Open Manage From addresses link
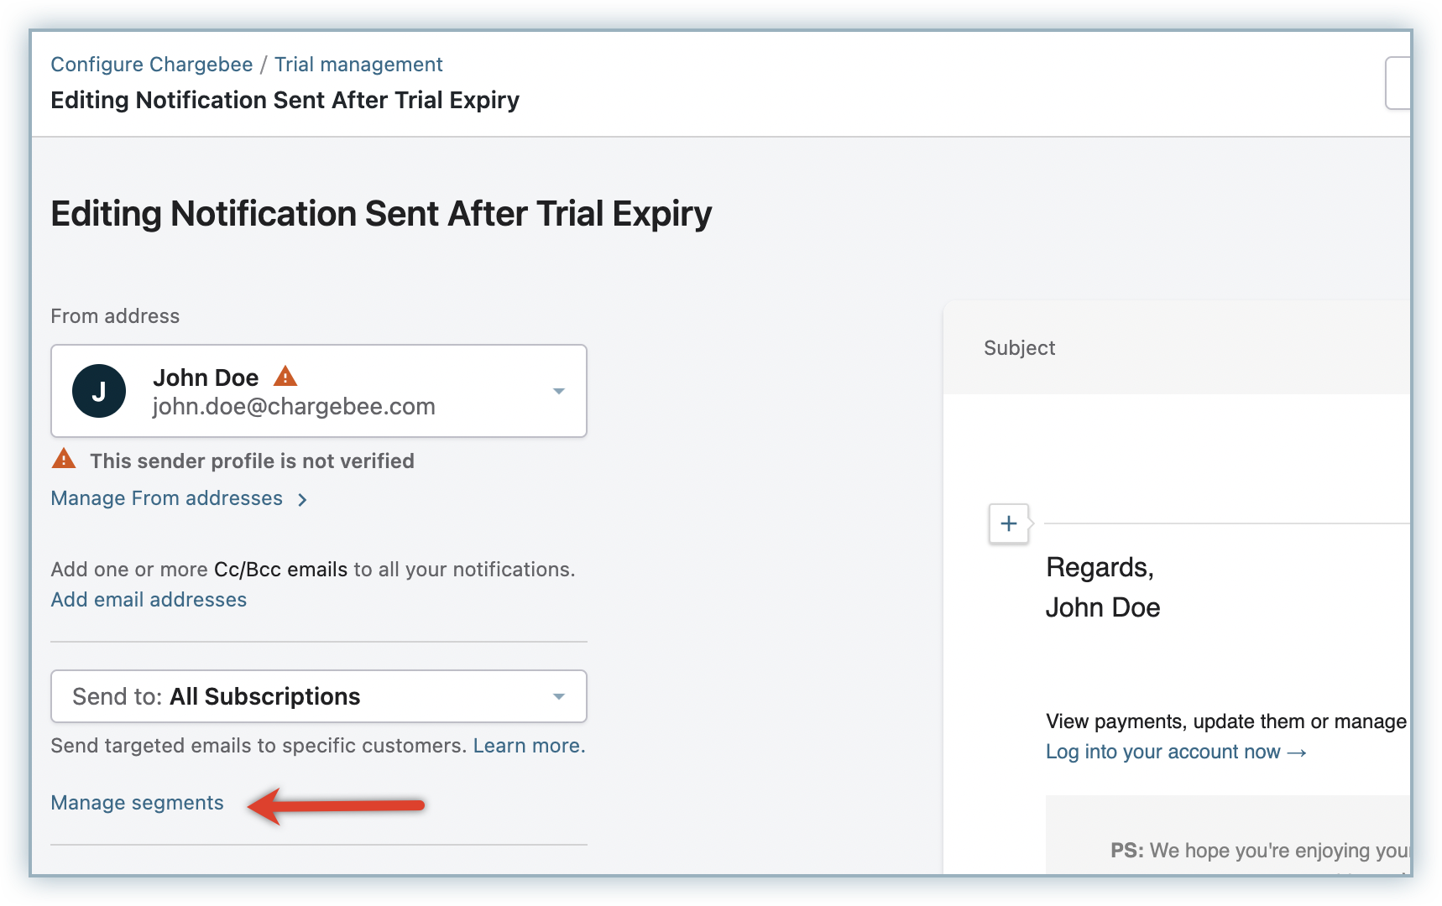Viewport: 1442px width, 906px height. [167, 498]
